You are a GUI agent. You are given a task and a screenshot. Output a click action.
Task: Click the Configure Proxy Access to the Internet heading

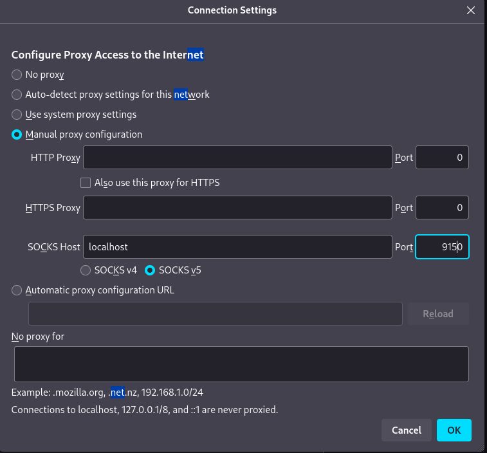(x=107, y=55)
